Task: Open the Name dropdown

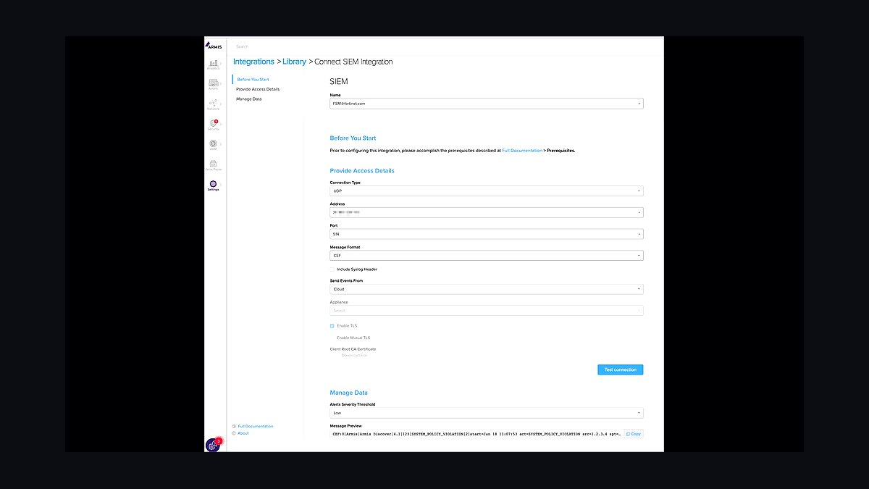Action: [x=487, y=104]
